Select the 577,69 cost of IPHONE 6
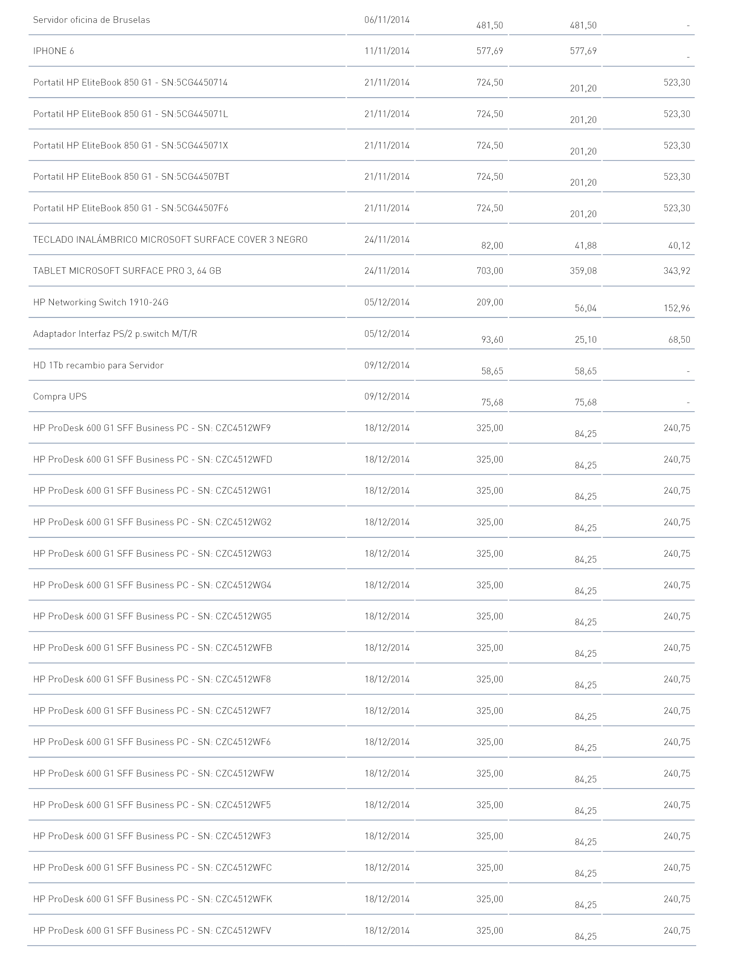The image size is (736, 961). (490, 51)
